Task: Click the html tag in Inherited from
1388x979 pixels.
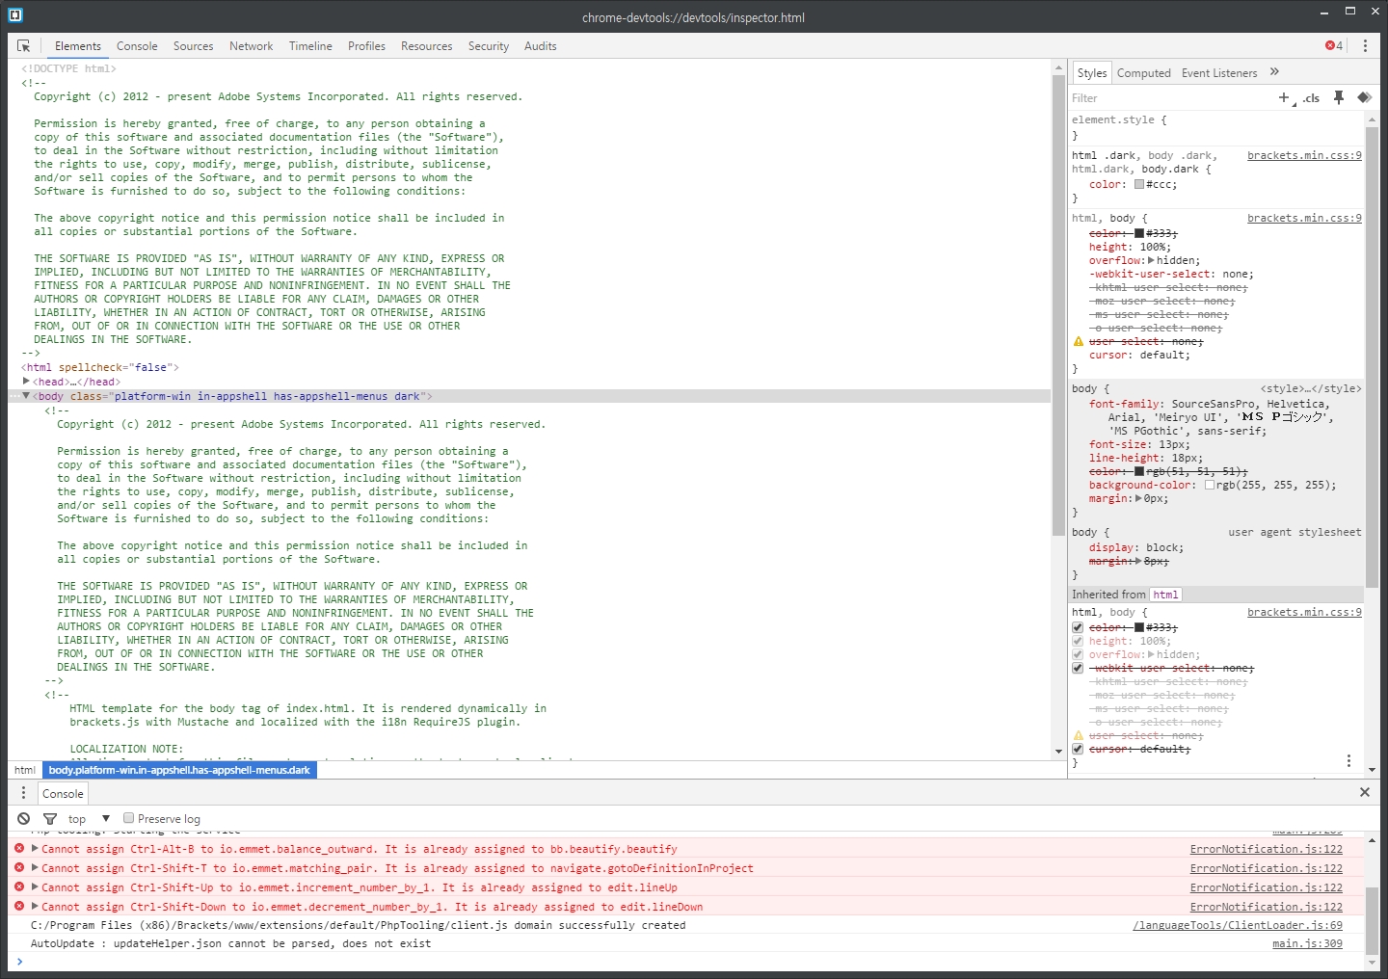Action: 1165,595
